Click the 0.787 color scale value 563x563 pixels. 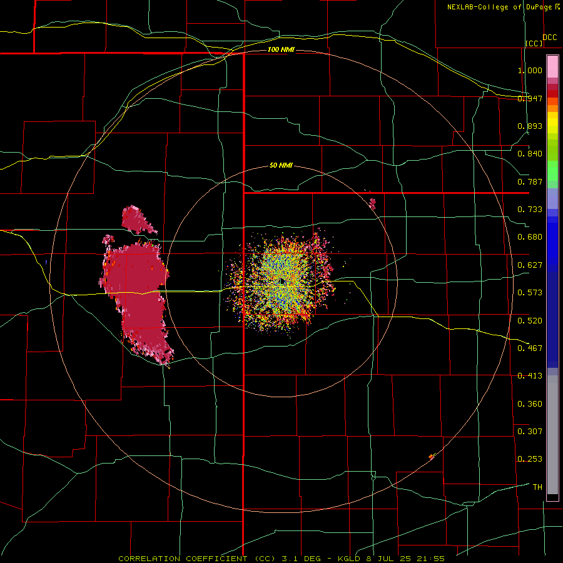click(x=530, y=181)
